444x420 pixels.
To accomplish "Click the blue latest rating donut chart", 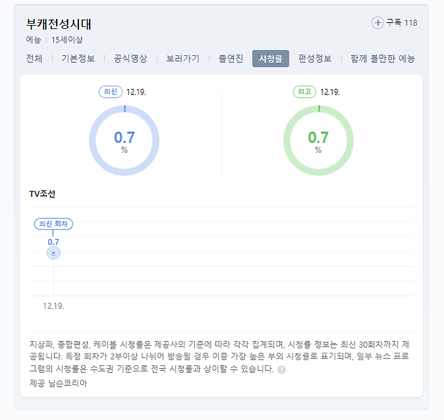I will (x=124, y=140).
